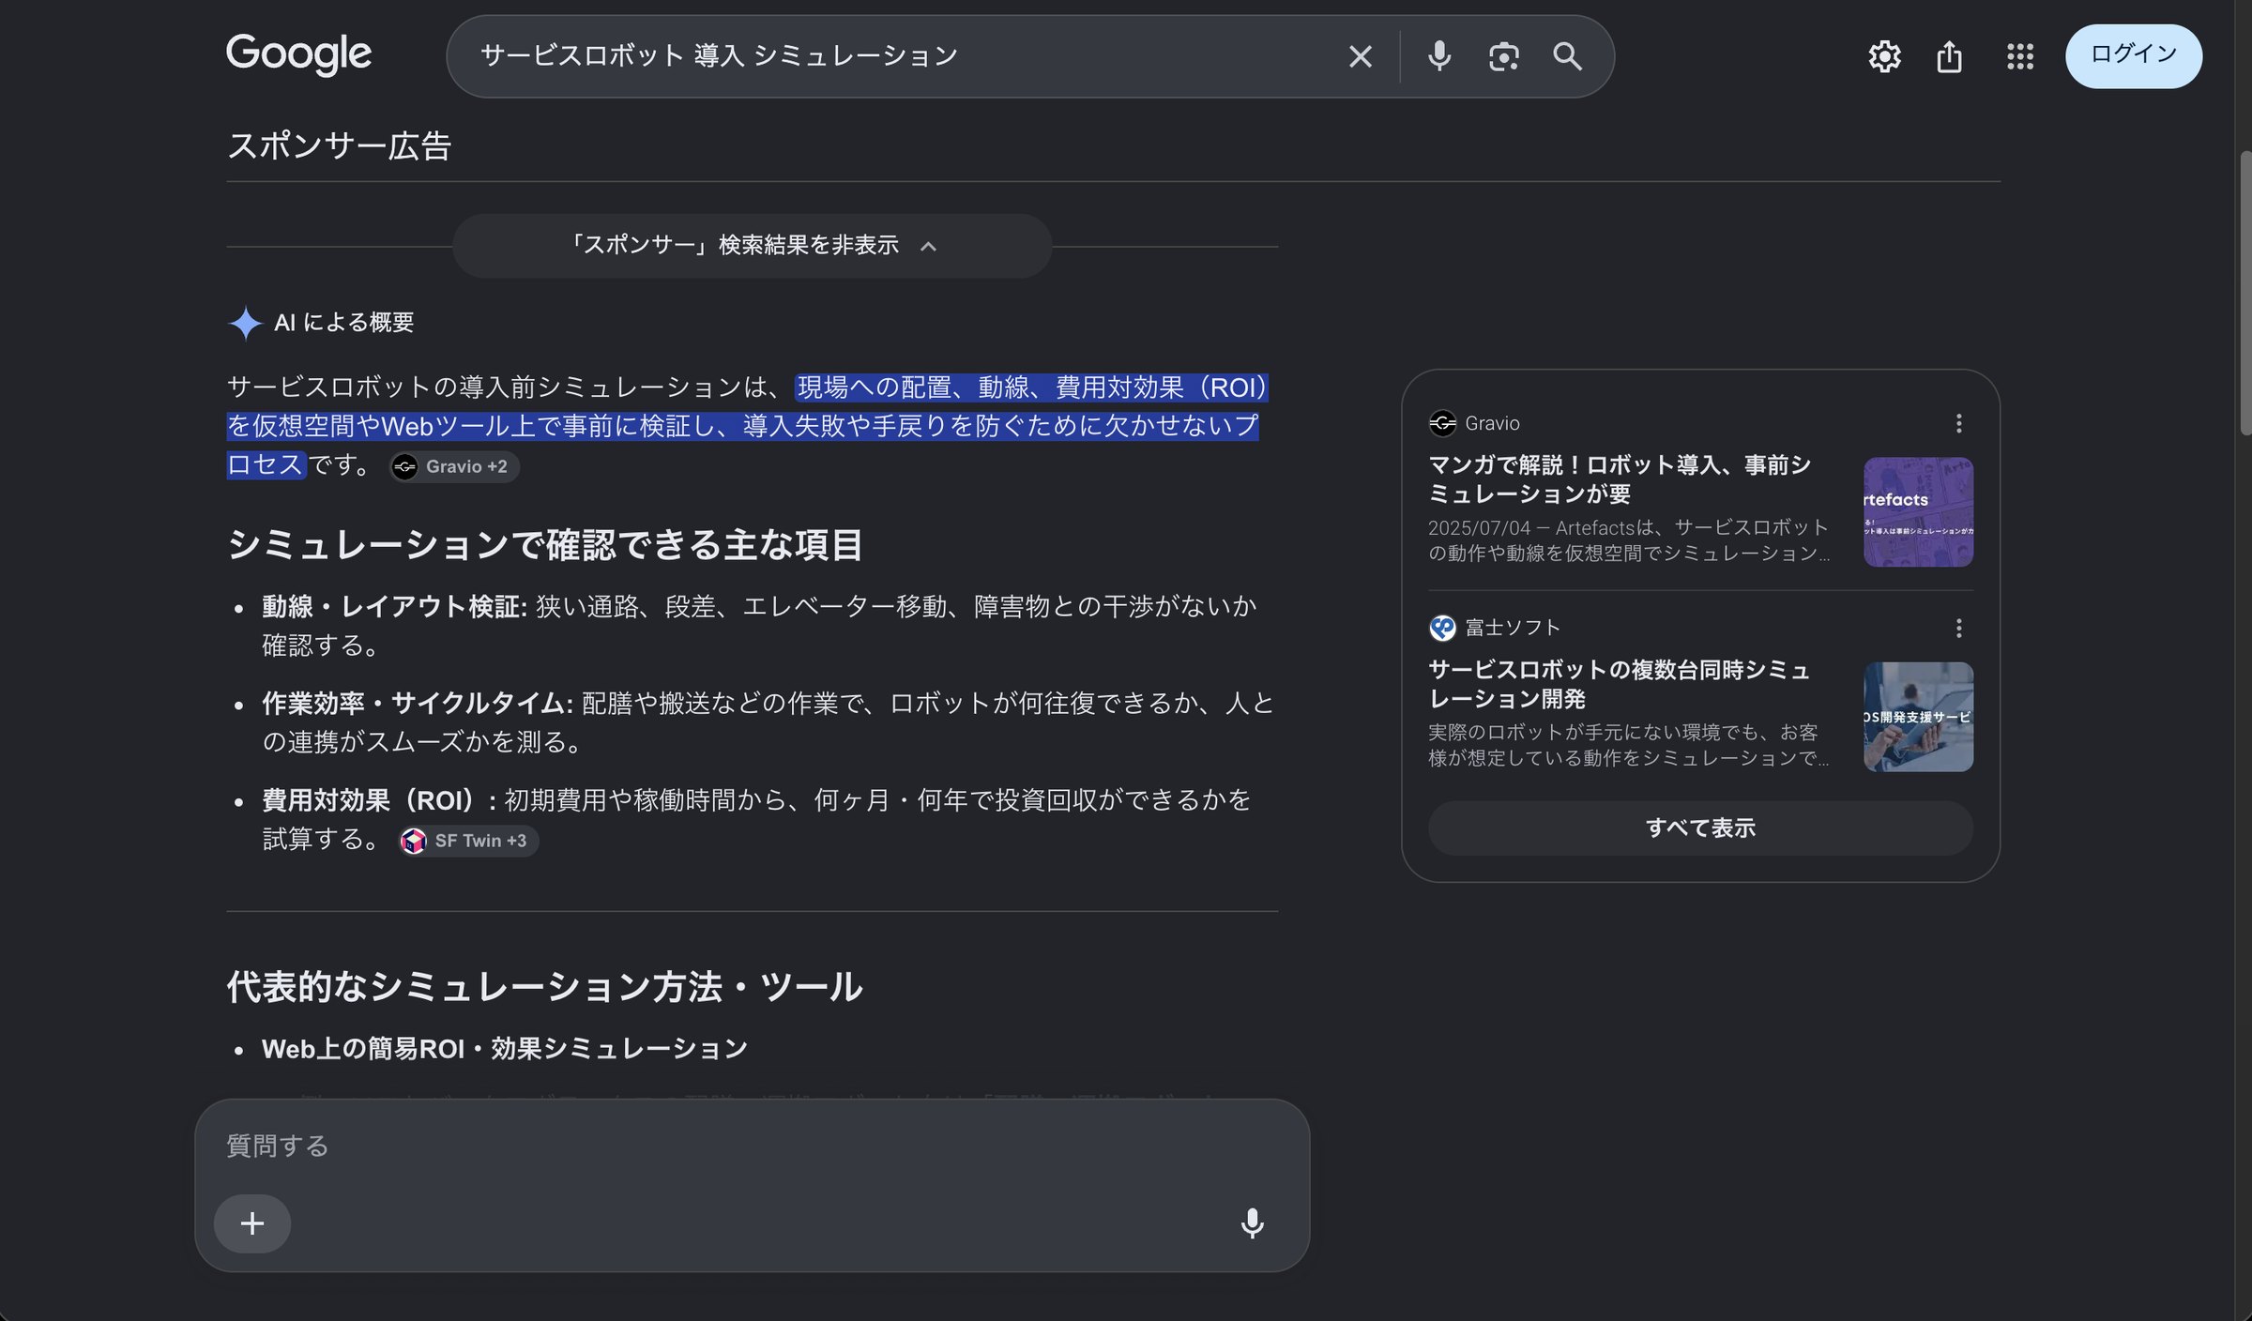
Task: Click the Gravio favicon in the source card
Action: pos(1442,423)
